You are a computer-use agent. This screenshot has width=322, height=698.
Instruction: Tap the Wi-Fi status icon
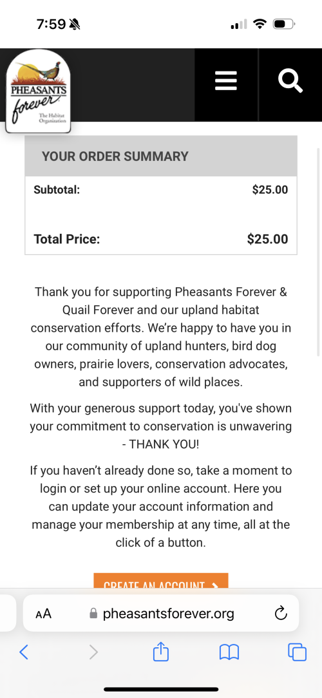pyautogui.click(x=260, y=24)
